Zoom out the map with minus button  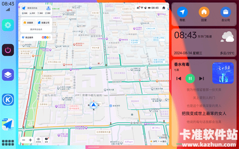(x=24, y=140)
